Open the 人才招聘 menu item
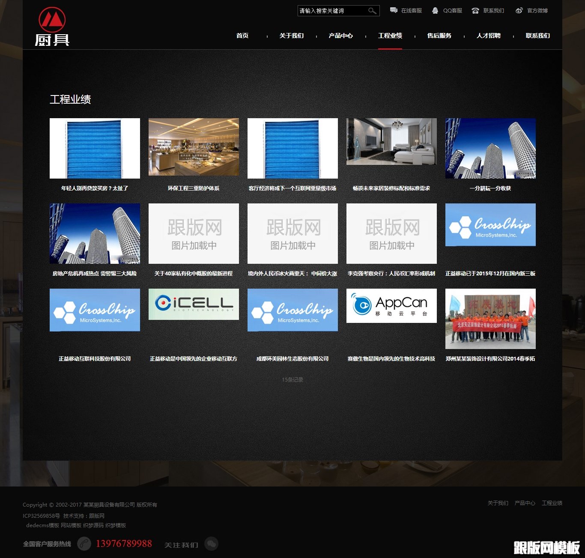Screen dimensions: 585x558 489,36
